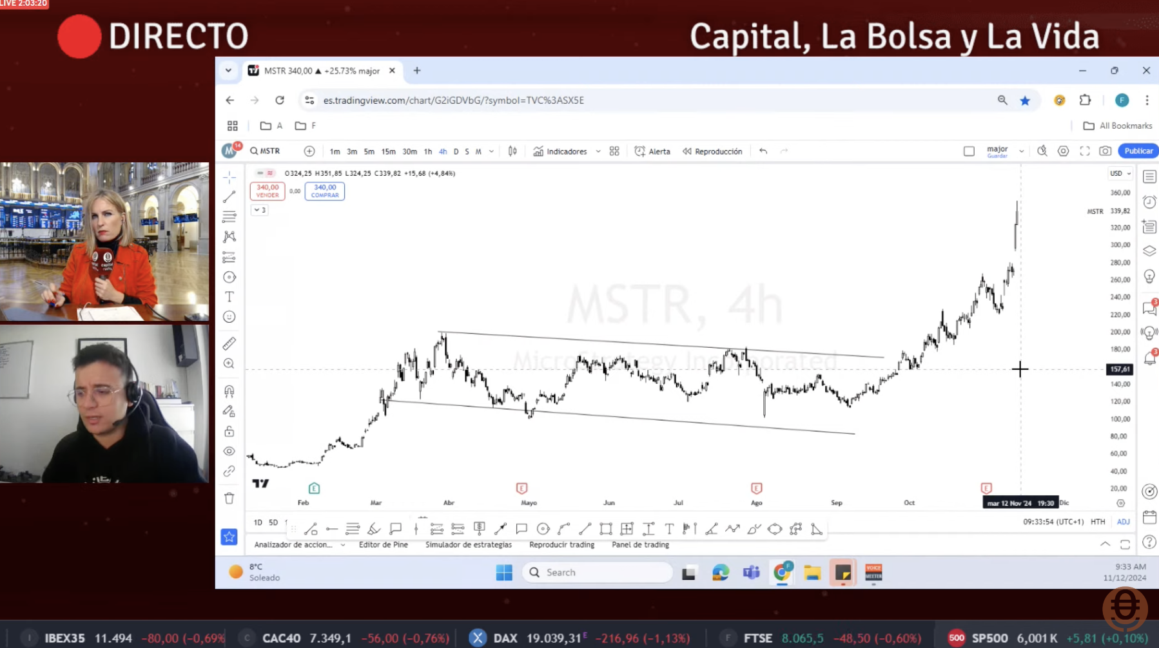Set the 1D date range
This screenshot has height=648, width=1159.
tap(258, 522)
